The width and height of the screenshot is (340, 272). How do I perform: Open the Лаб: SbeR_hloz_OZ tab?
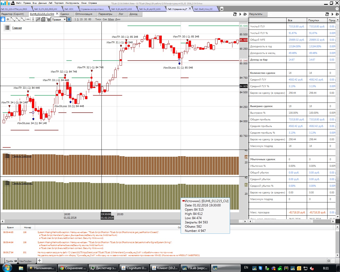203,9
